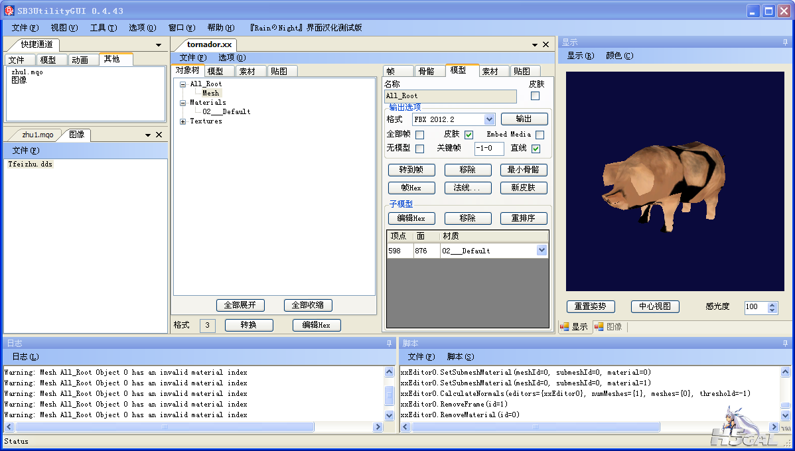
Task: Uncheck the 直线 checkbox
Action: click(536, 149)
